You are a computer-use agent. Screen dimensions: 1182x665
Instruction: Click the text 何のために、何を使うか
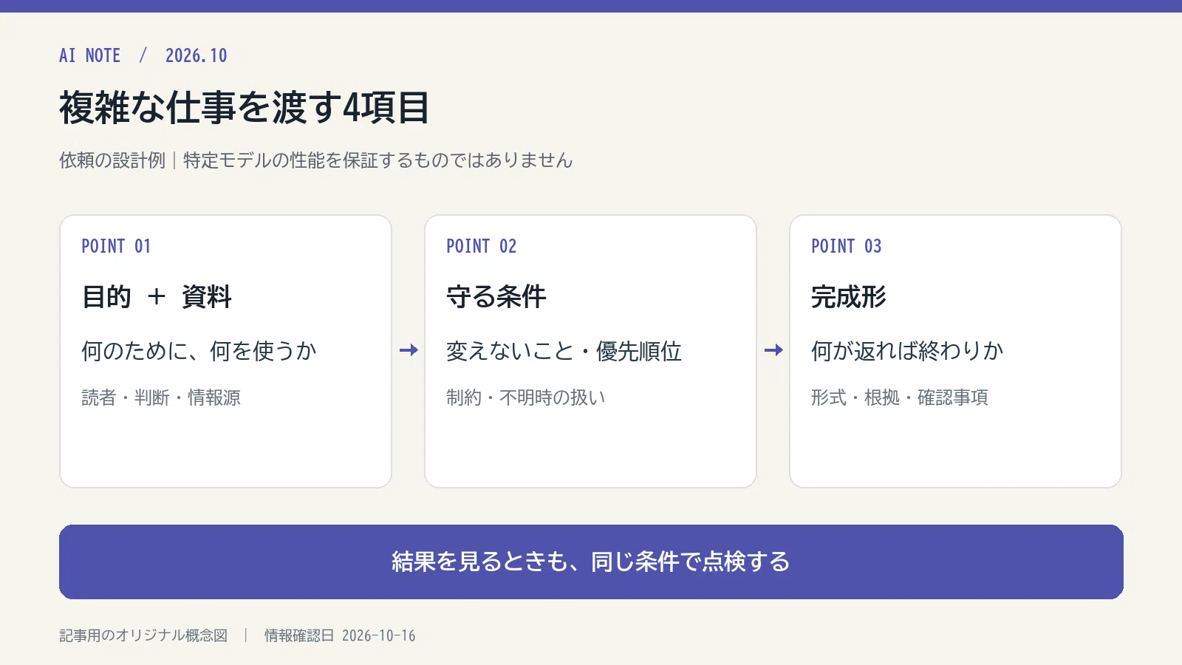click(199, 351)
